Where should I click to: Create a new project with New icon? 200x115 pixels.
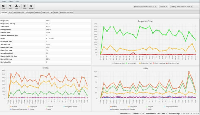[10, 6]
